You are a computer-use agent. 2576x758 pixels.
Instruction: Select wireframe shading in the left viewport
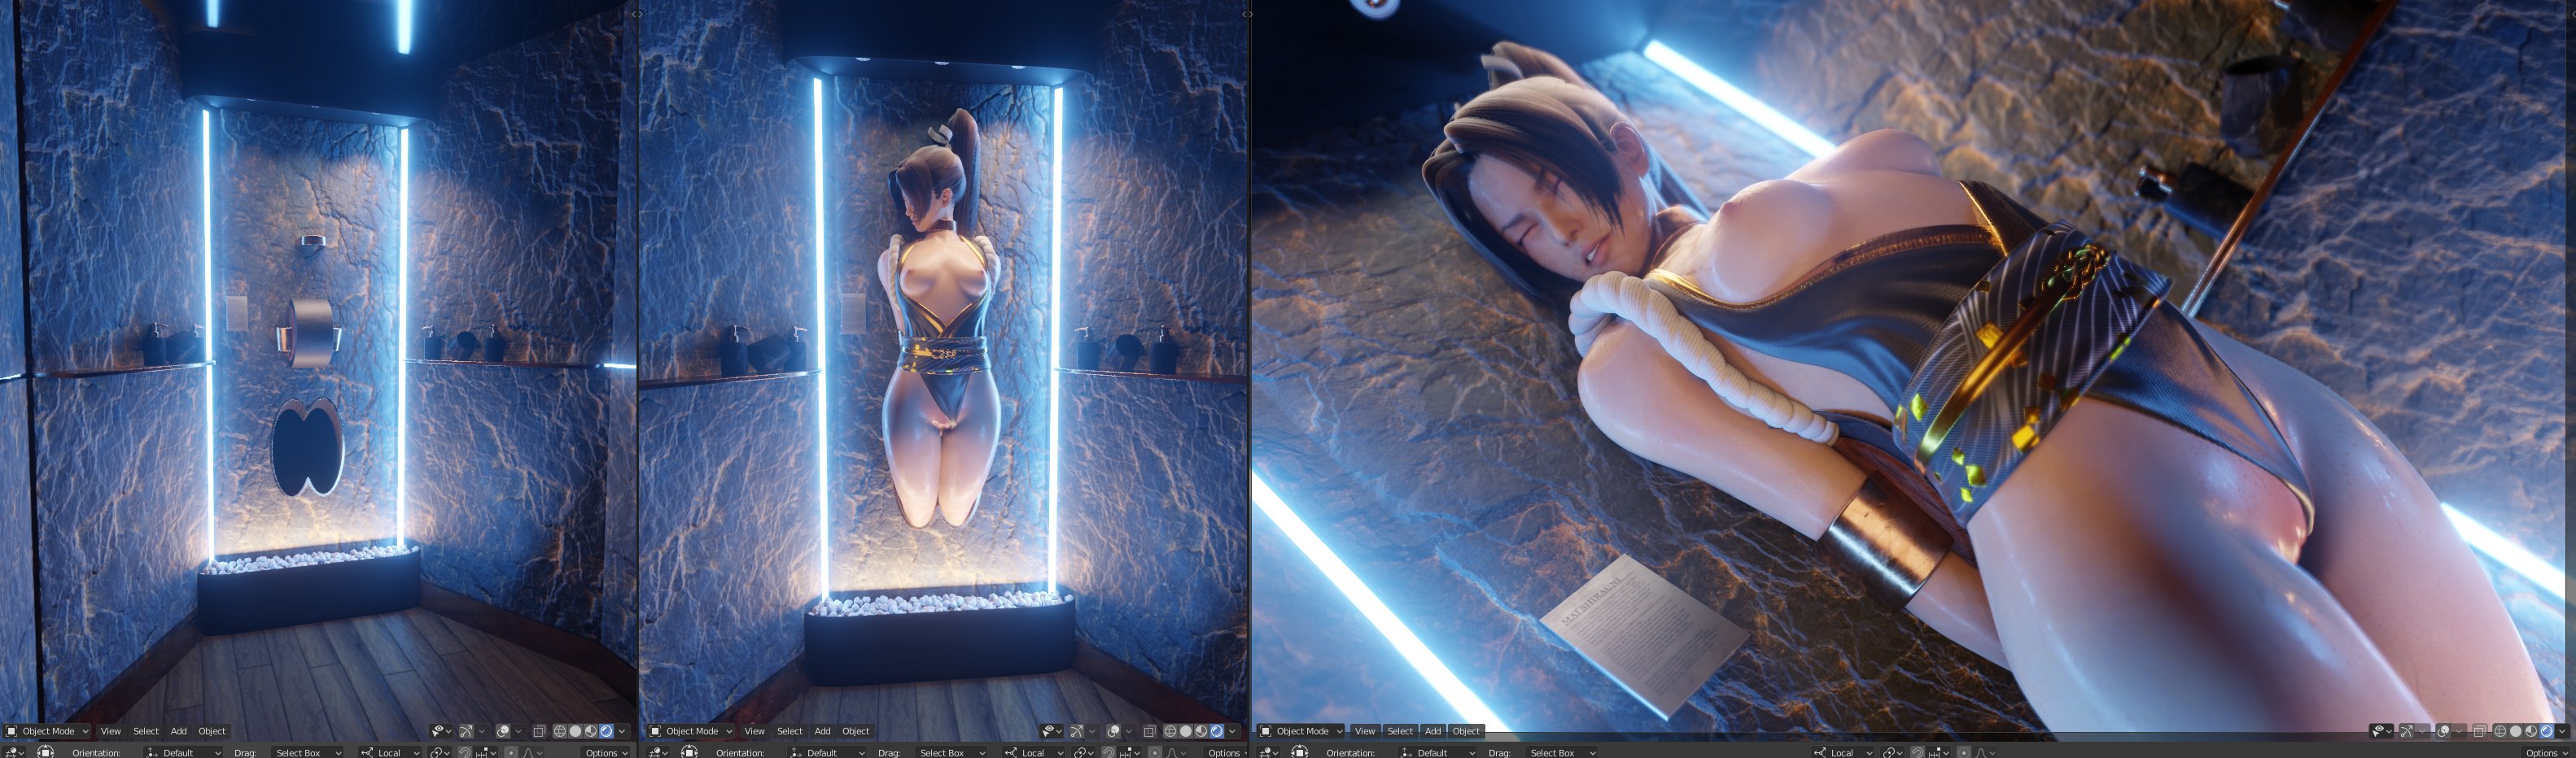(560, 731)
